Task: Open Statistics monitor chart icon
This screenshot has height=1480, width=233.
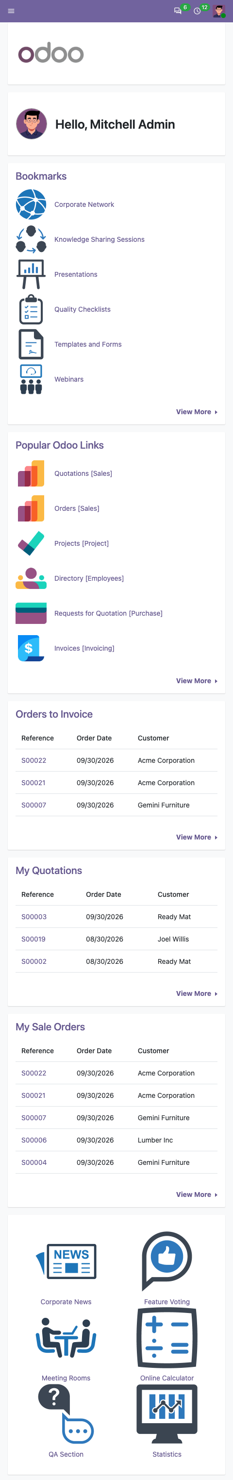Action: pos(167,1414)
